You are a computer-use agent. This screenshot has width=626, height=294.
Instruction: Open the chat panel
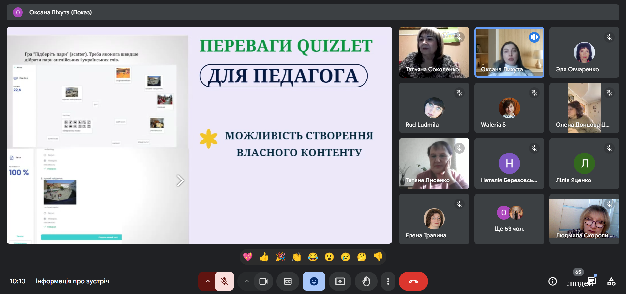[592, 281]
